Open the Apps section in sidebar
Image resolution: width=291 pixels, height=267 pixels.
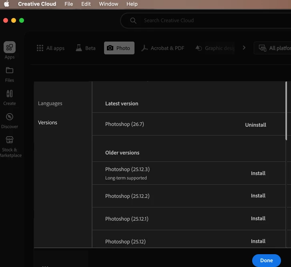tap(10, 50)
